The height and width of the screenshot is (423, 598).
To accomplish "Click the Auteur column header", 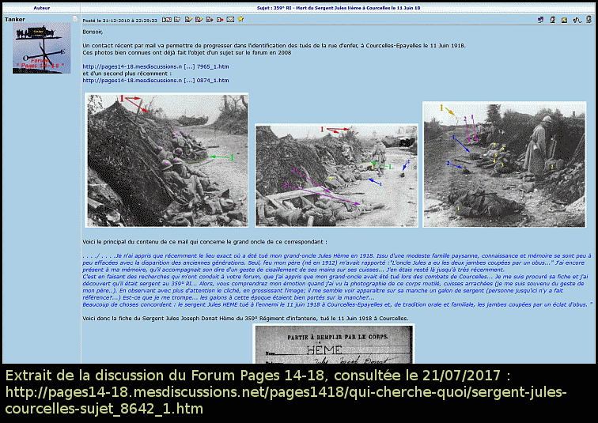I will 41,7.
